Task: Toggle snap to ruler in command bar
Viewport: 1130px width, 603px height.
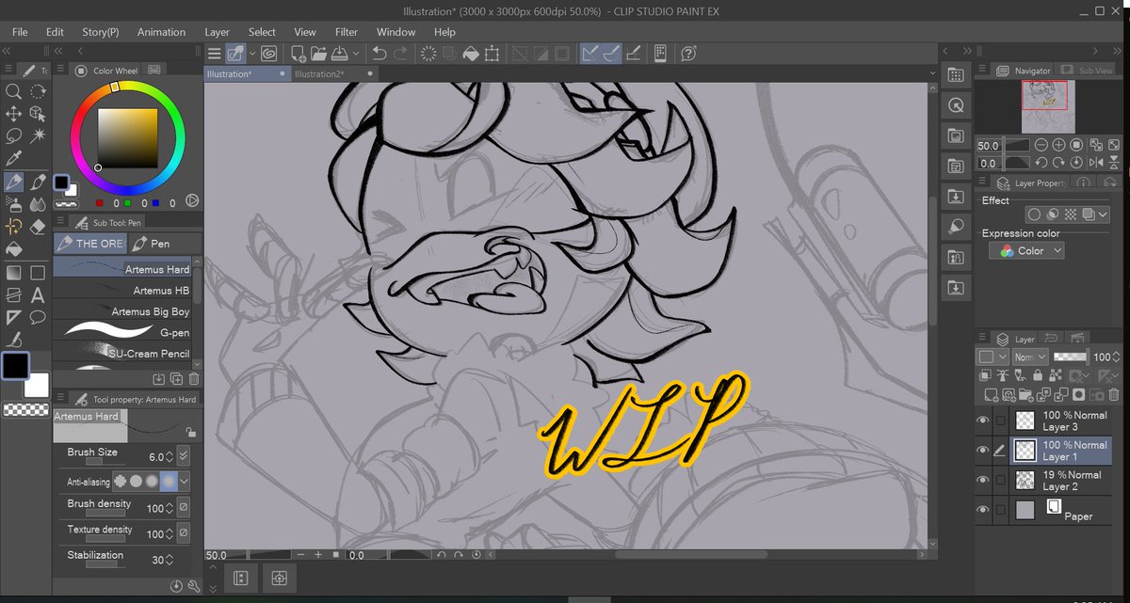Action: [590, 54]
